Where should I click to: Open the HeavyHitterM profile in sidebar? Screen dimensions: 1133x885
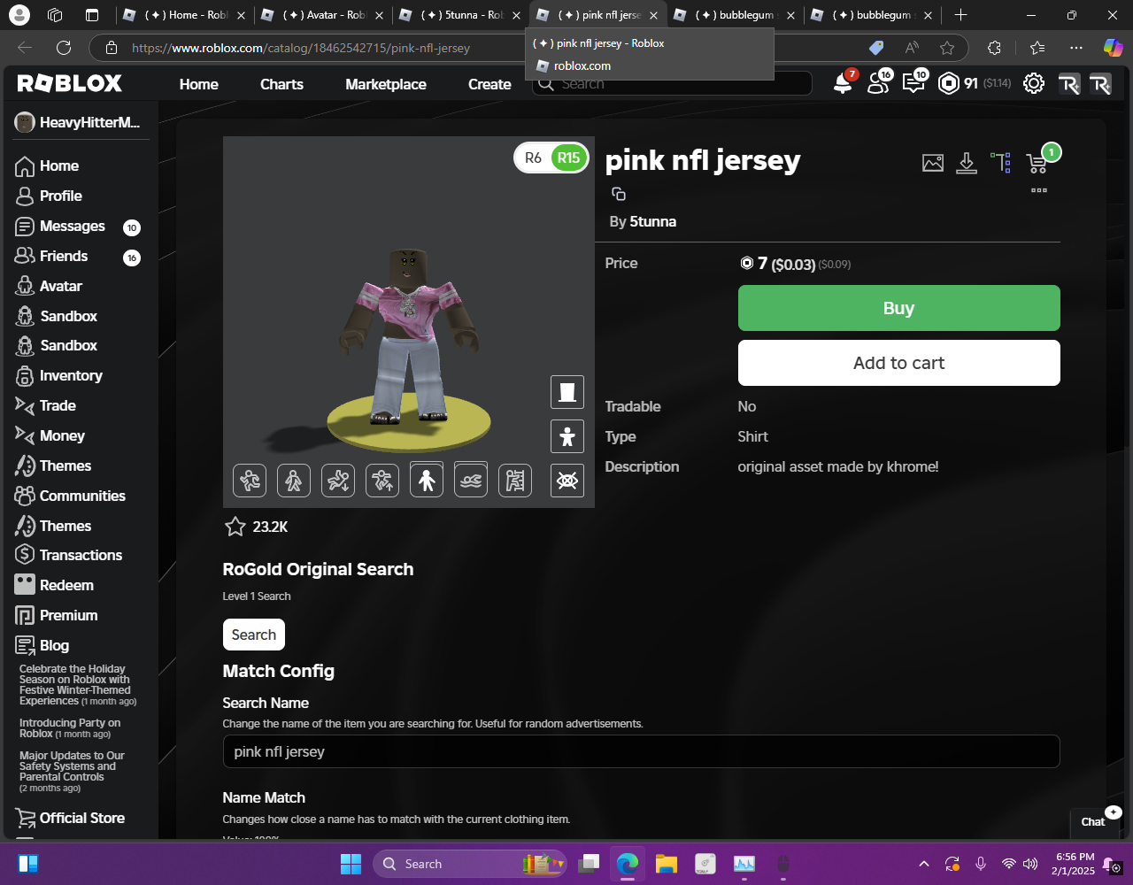click(78, 122)
